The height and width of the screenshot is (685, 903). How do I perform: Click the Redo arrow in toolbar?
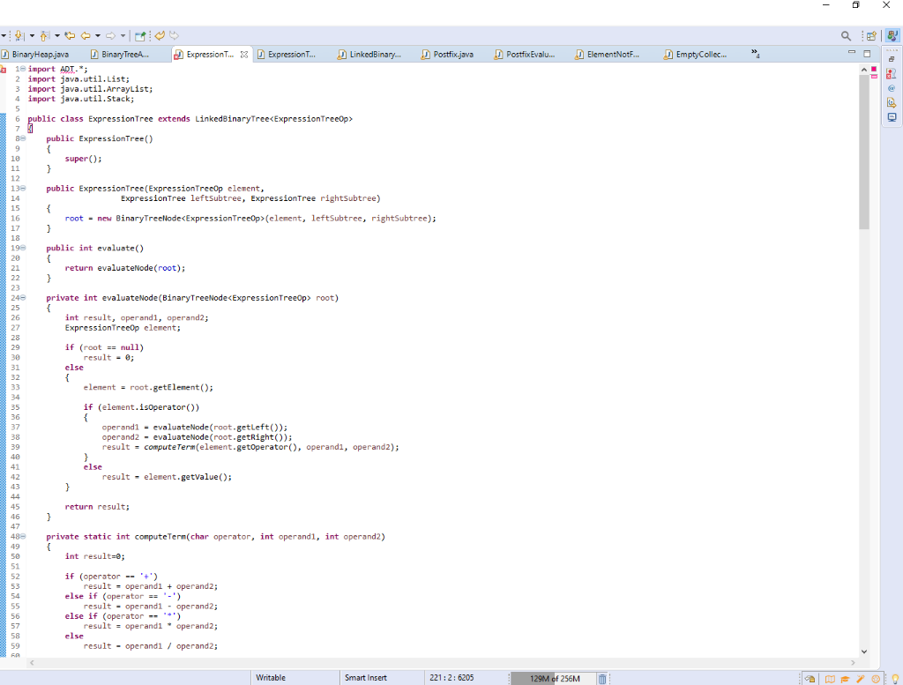coord(172,35)
